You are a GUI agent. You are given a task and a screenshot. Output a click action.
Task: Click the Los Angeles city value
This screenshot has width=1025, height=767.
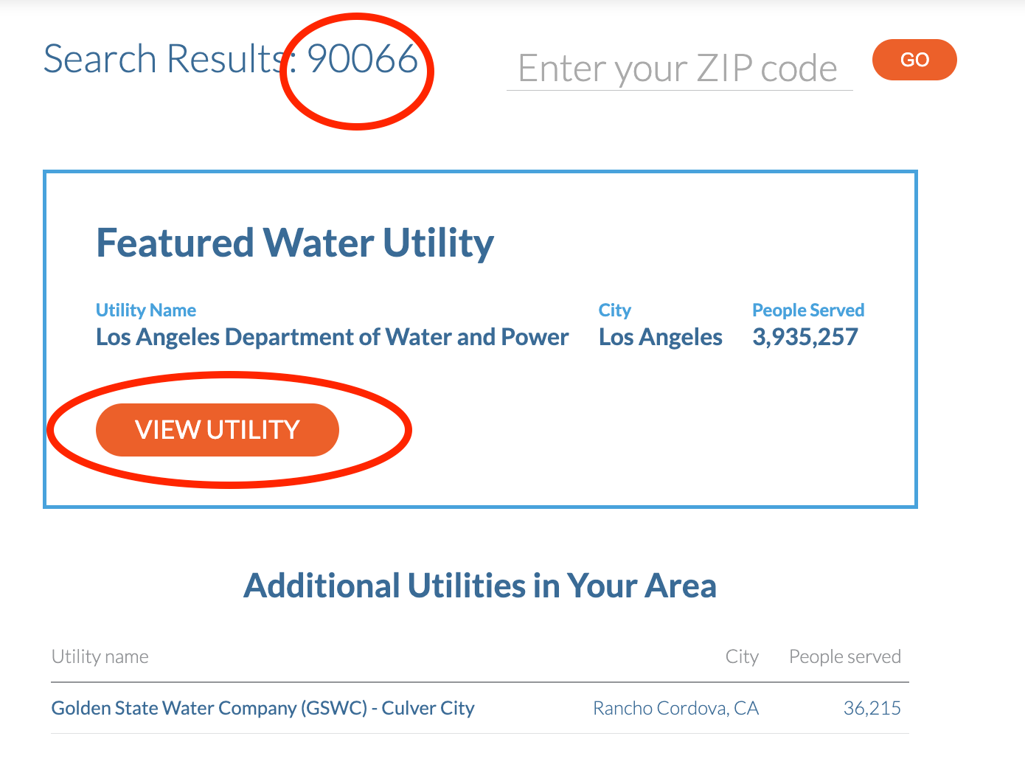660,337
